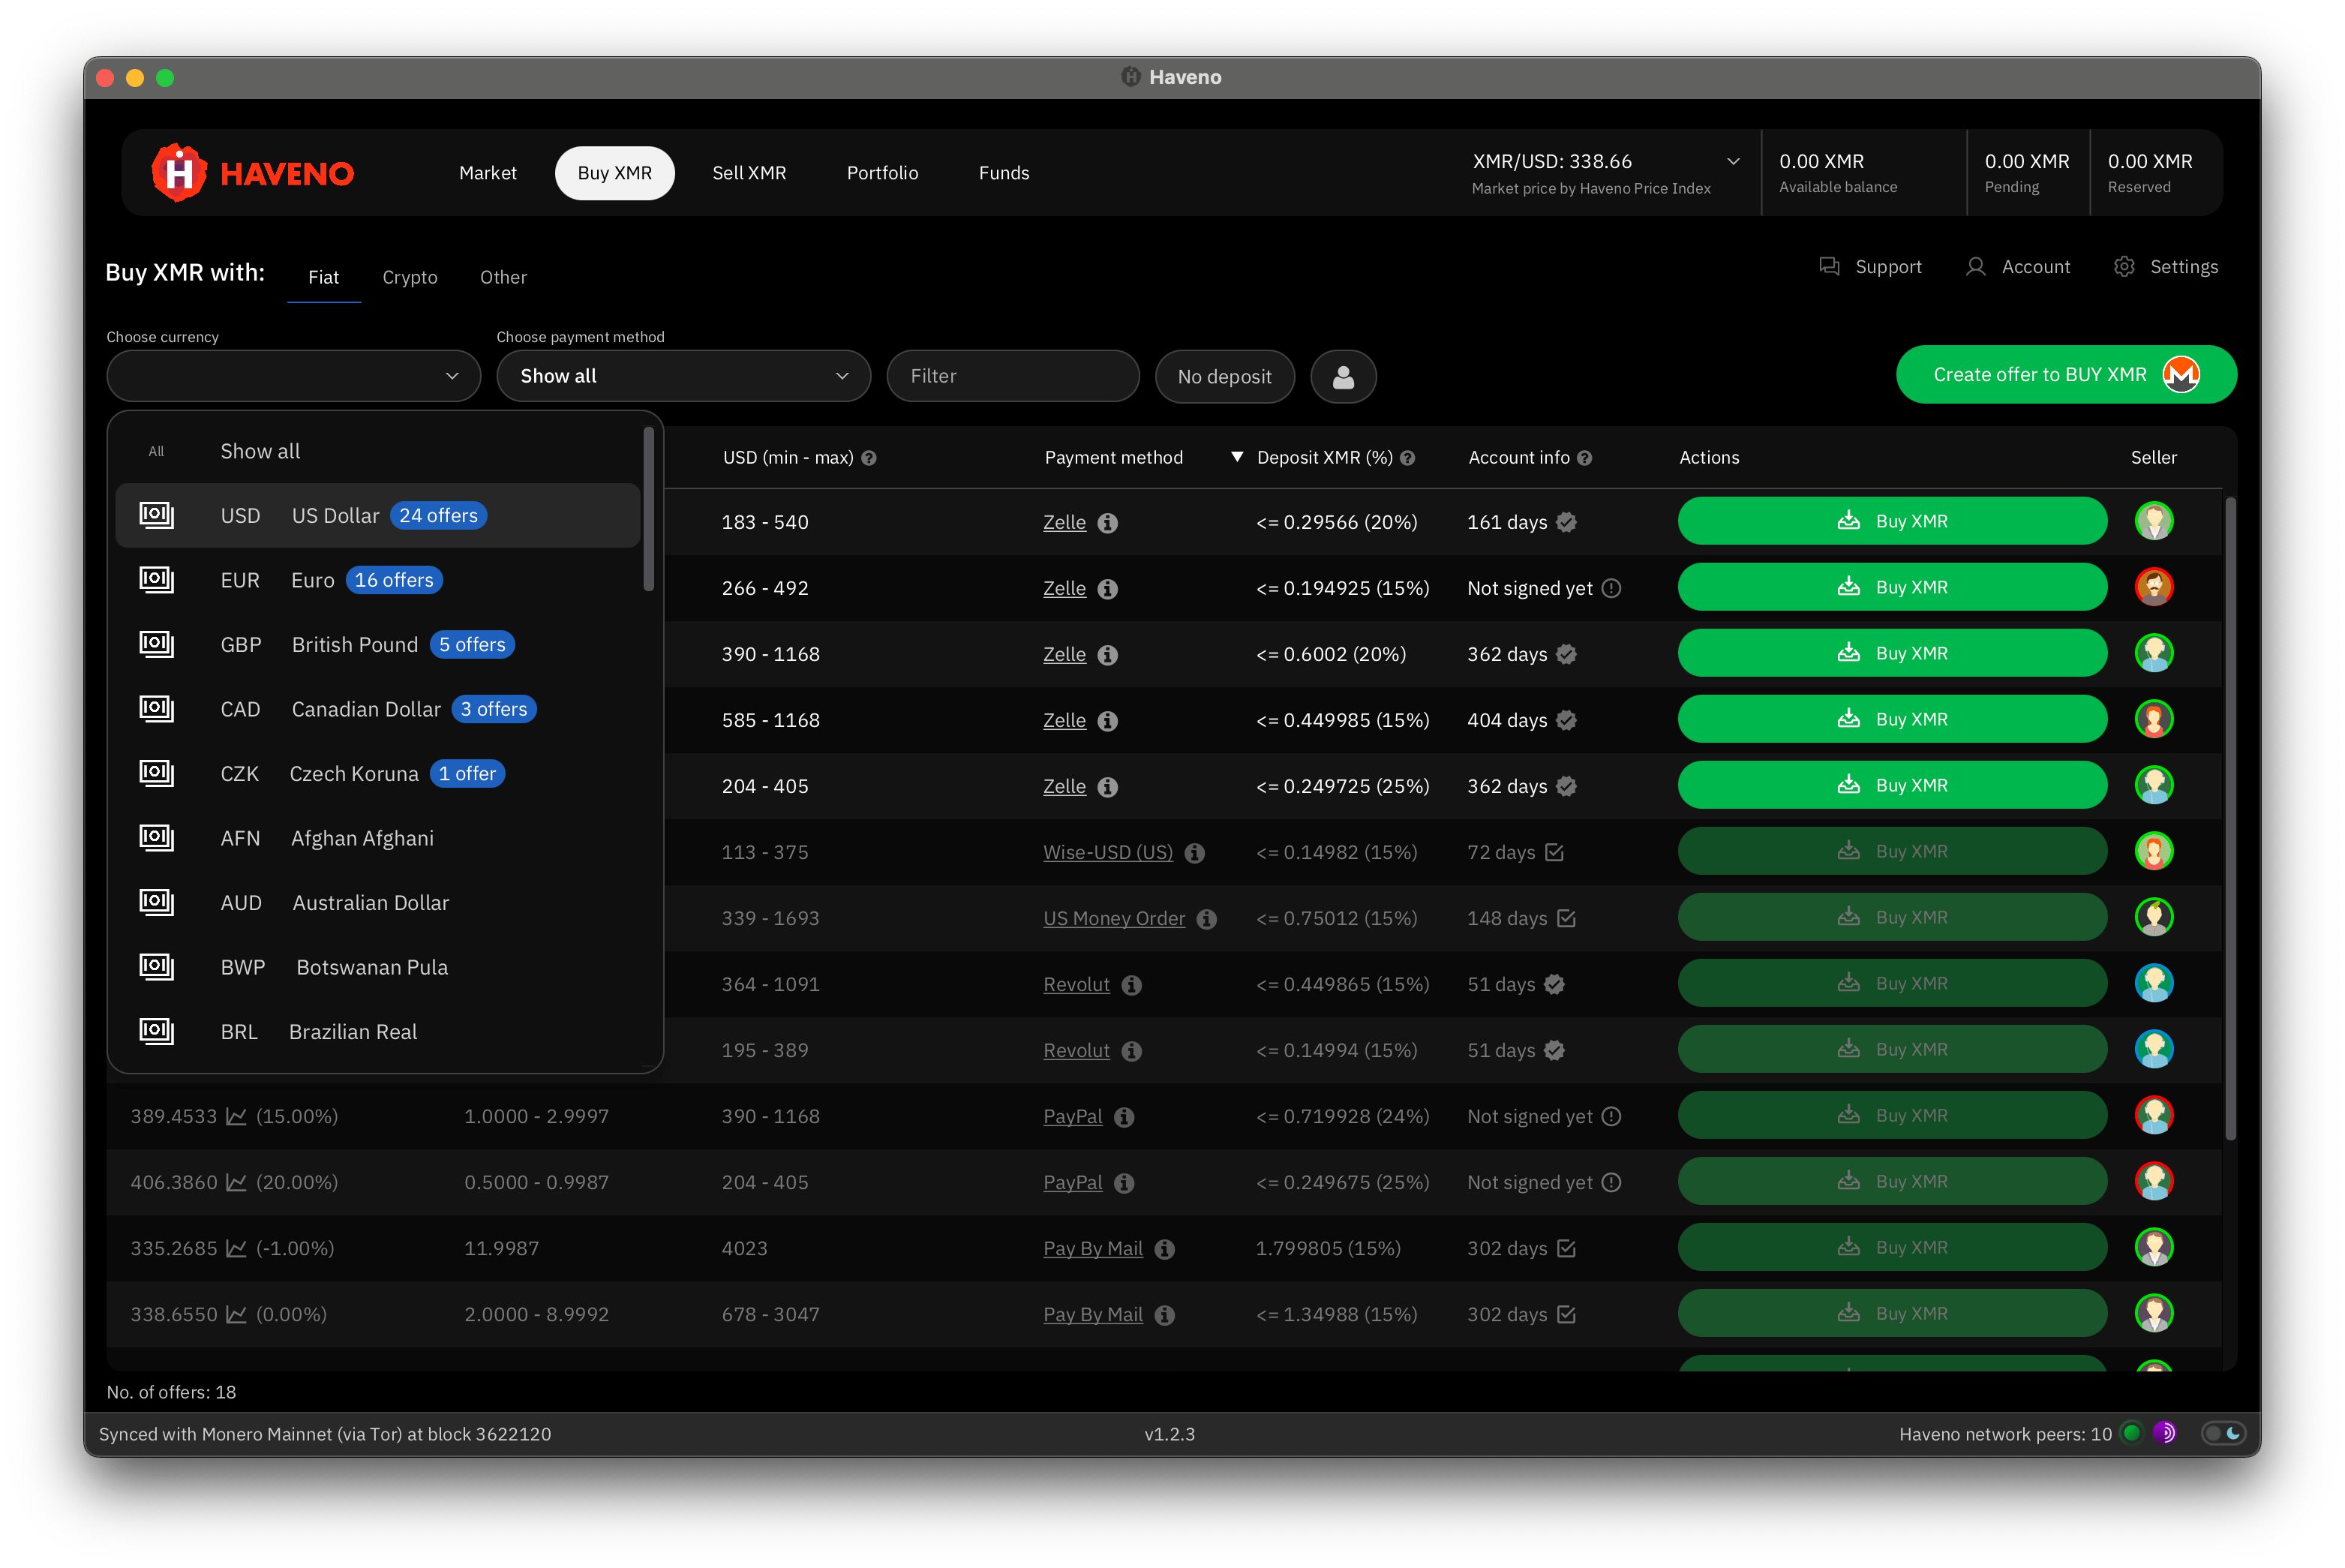Open the Choose currency dropdown
This screenshot has width=2345, height=1568.
[x=293, y=375]
